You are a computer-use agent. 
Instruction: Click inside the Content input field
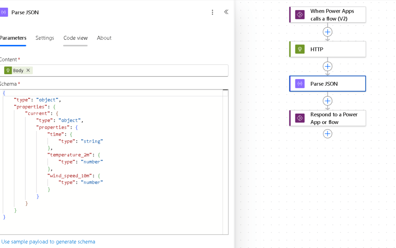point(128,70)
